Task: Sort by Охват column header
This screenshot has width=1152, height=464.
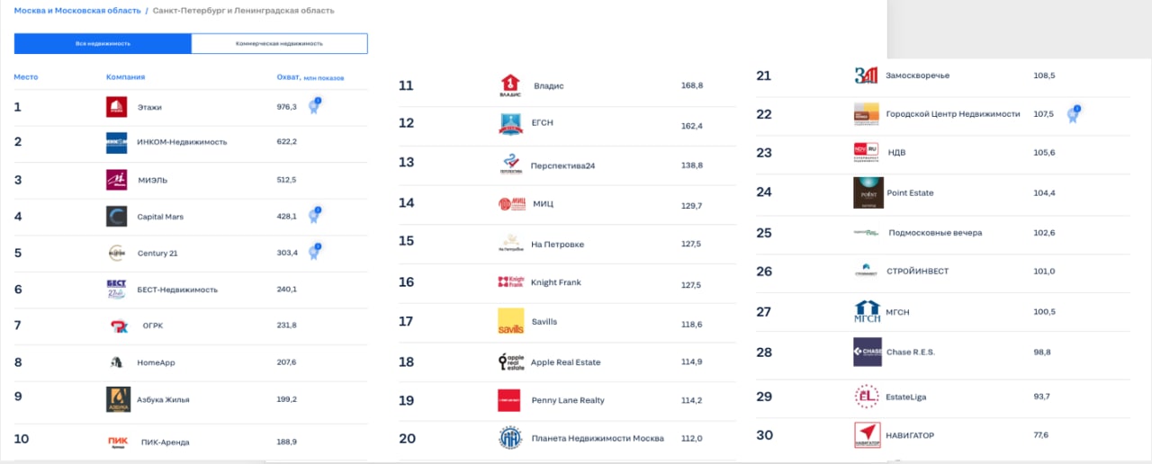Action: pos(287,77)
